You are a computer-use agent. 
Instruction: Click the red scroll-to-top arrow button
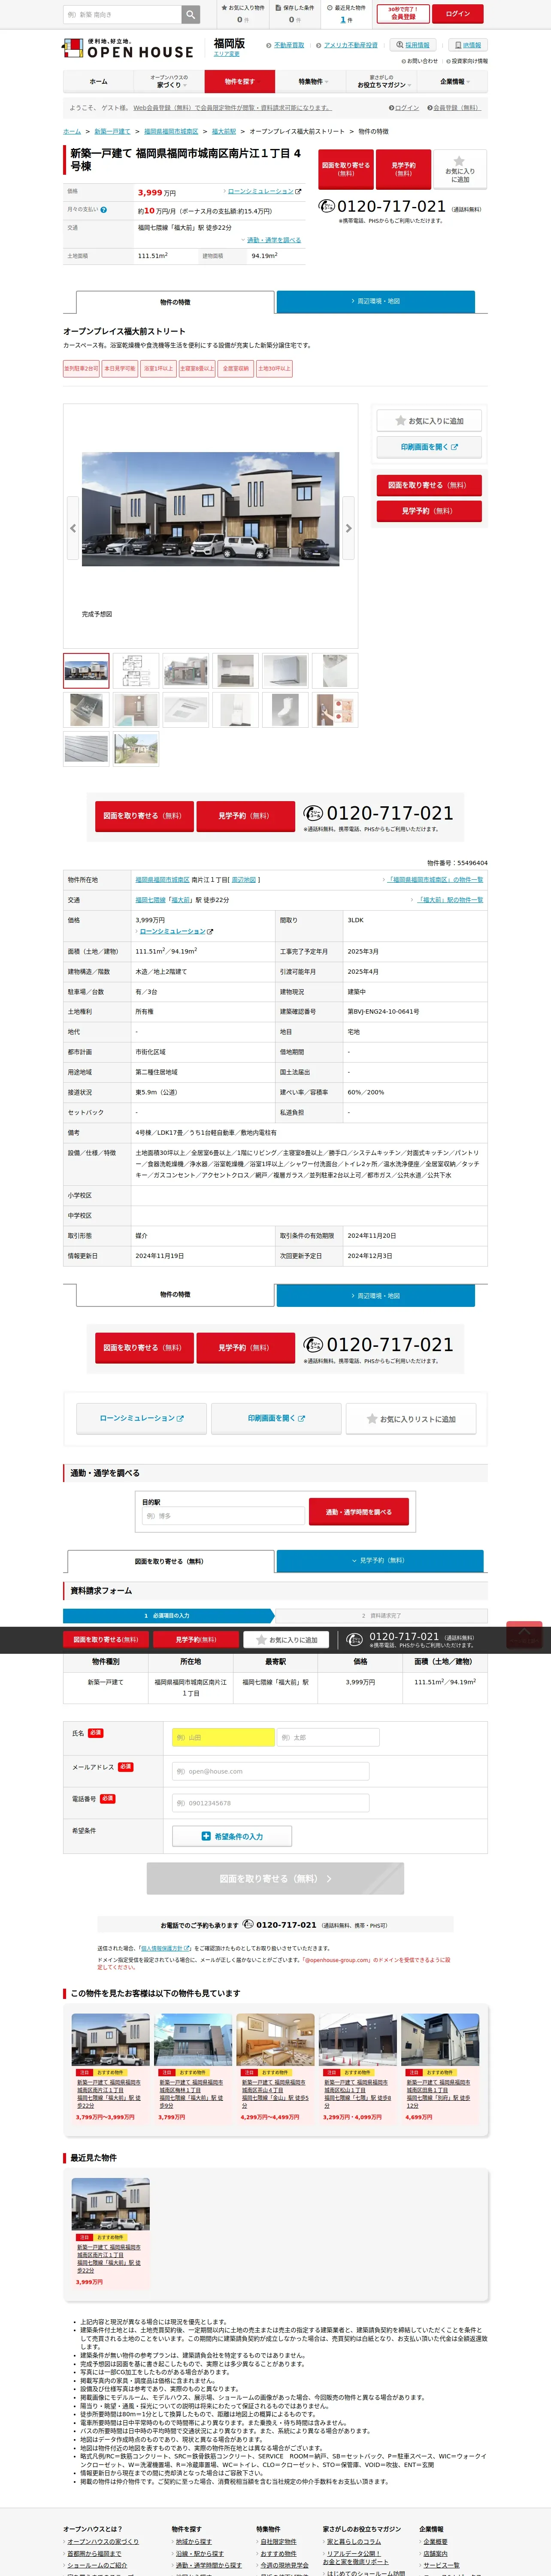524,1634
